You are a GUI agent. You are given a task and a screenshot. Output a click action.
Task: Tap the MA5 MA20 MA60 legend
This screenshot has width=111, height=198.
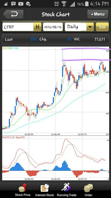[x=10, y=48]
